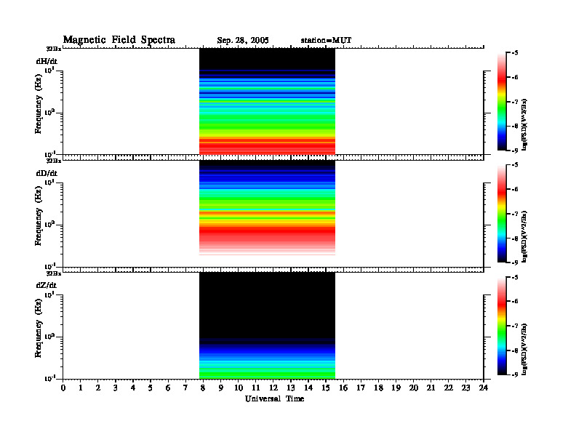The height and width of the screenshot is (445, 576).
Task: Click the -6 tick on dZ/dt color scale
Action: 515,302
